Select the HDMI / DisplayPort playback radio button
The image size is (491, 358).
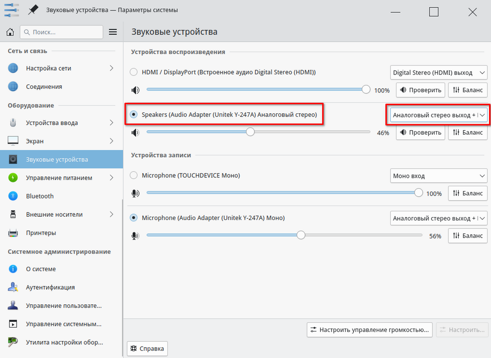click(134, 72)
